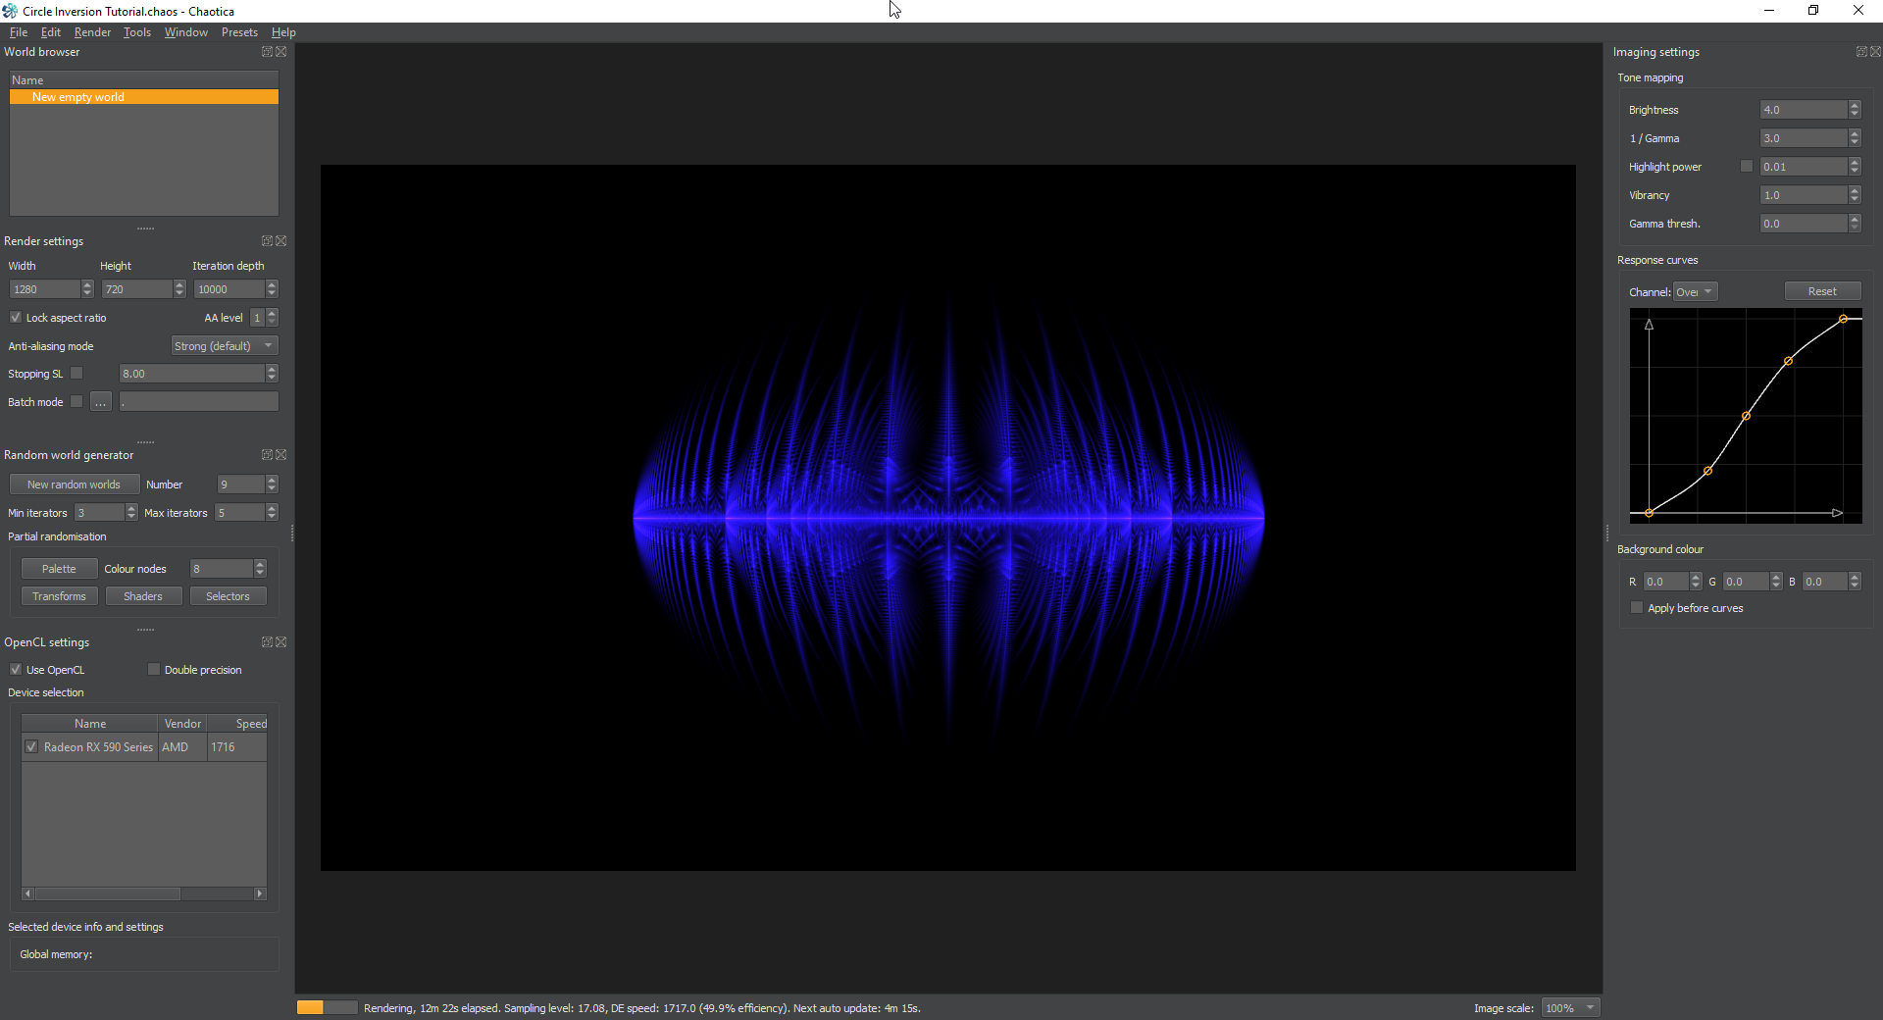Click the Chaotica app icon in title bar
1883x1020 pixels.
10,11
